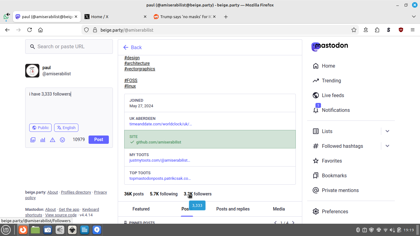The height and width of the screenshot is (236, 420).
Task: Open Notifications with the bell icon
Action: [316, 110]
